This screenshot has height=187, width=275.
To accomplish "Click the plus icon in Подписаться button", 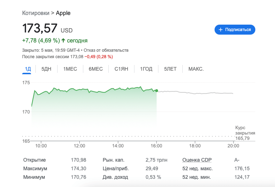I will click(x=220, y=30).
